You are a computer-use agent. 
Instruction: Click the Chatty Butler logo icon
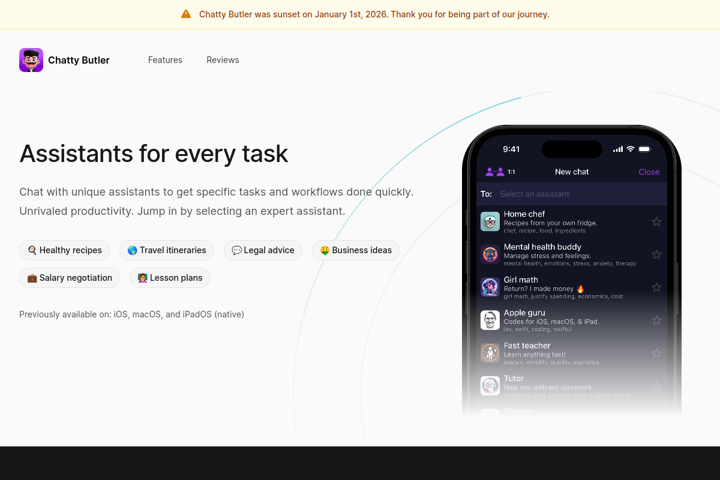coord(31,60)
